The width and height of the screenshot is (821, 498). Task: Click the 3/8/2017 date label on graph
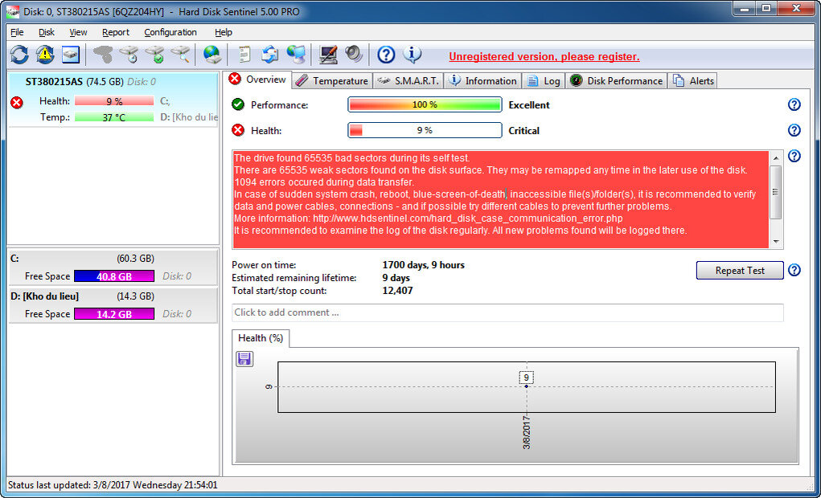[x=526, y=432]
